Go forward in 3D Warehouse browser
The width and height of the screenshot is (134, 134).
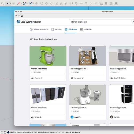(x=19, y=16)
